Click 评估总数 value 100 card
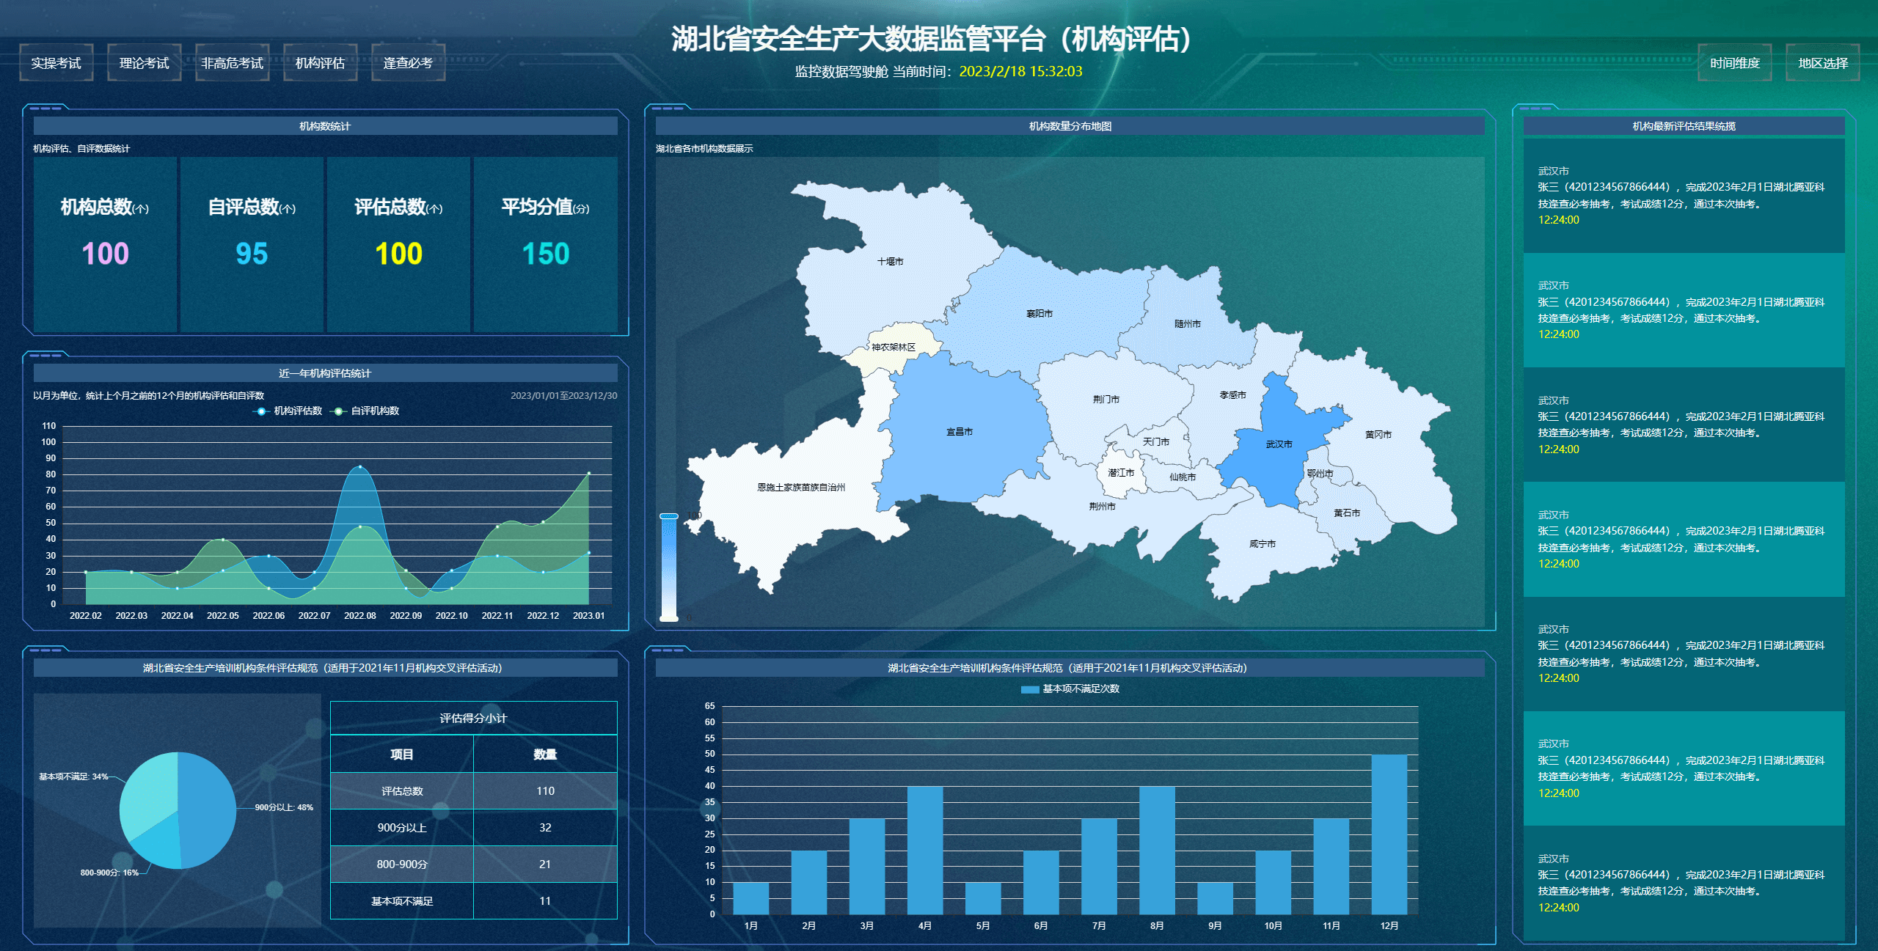The width and height of the screenshot is (1878, 951). 398,244
